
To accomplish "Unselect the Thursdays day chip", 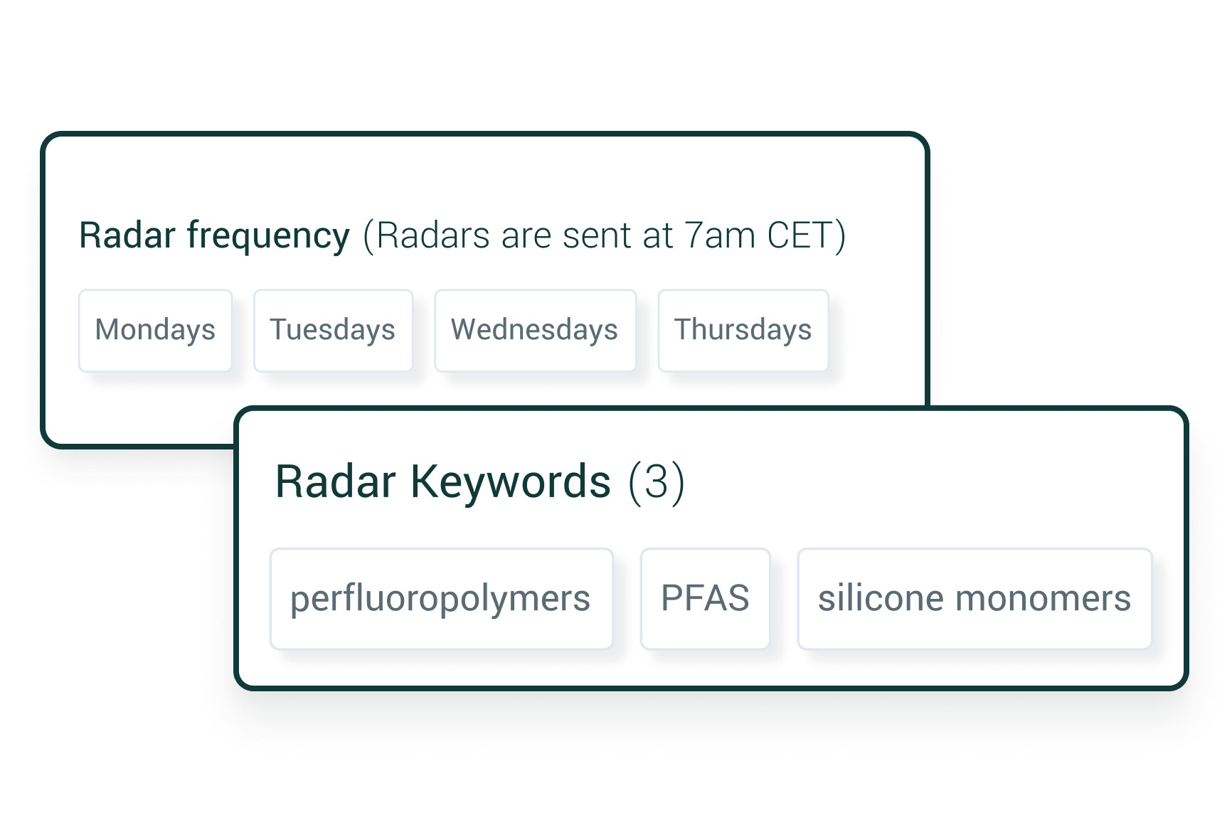I will [x=743, y=330].
